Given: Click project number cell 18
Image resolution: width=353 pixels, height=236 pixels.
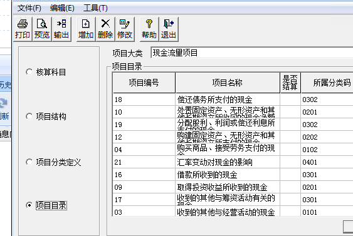Looking at the screenshot, I should (144, 100).
